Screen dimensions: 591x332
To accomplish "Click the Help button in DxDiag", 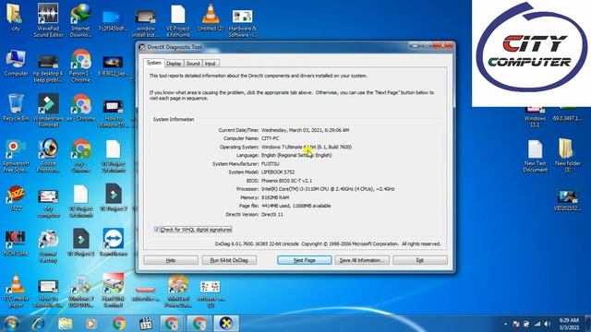I will pos(171,260).
